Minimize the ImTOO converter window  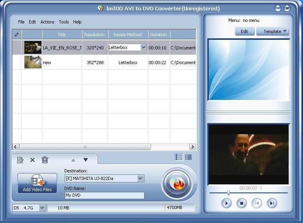pyautogui.click(x=278, y=8)
